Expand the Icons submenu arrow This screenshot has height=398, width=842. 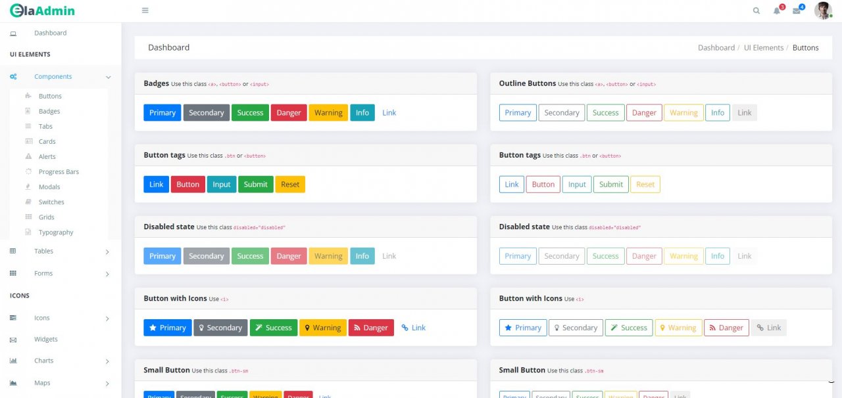click(x=108, y=319)
